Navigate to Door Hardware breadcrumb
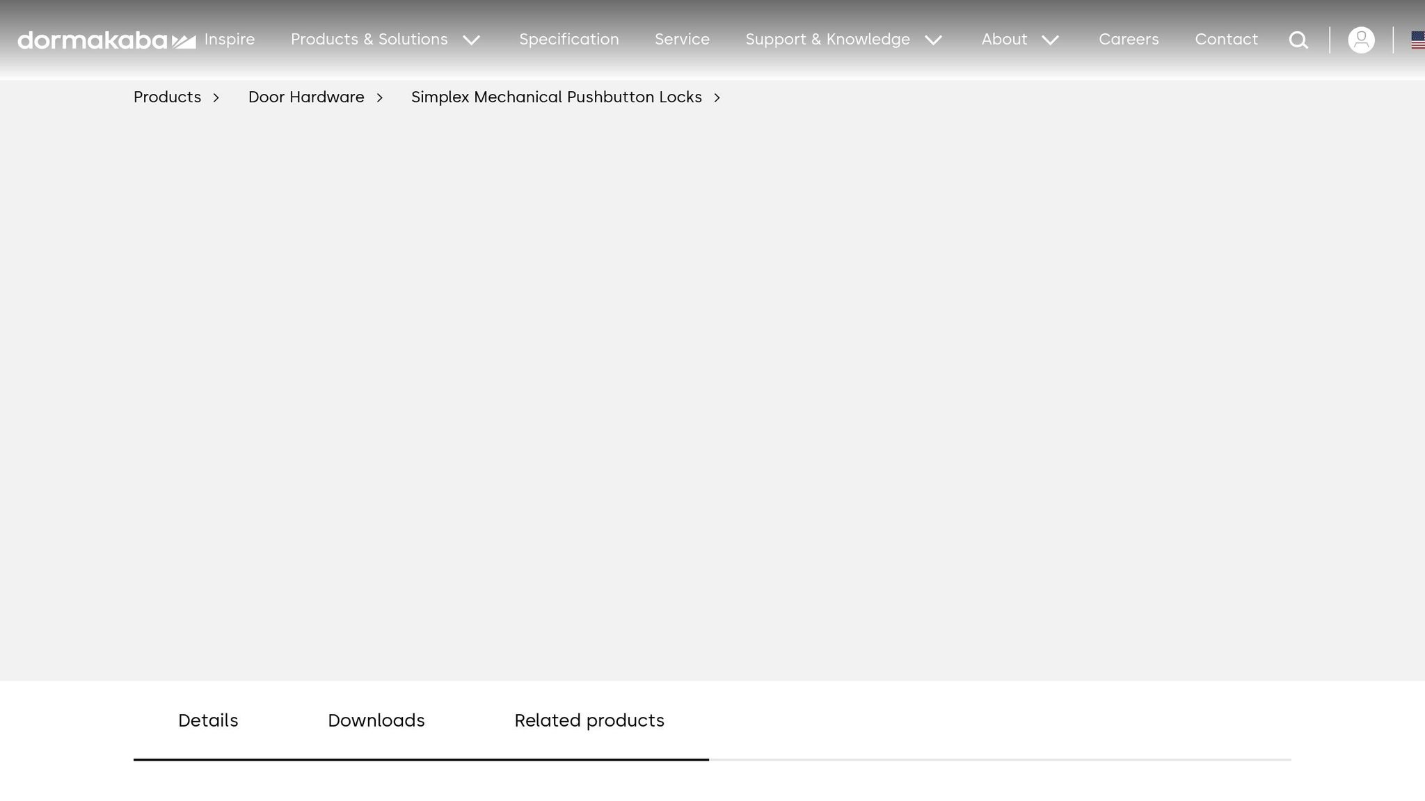Image resolution: width=1425 pixels, height=801 pixels. click(x=306, y=97)
